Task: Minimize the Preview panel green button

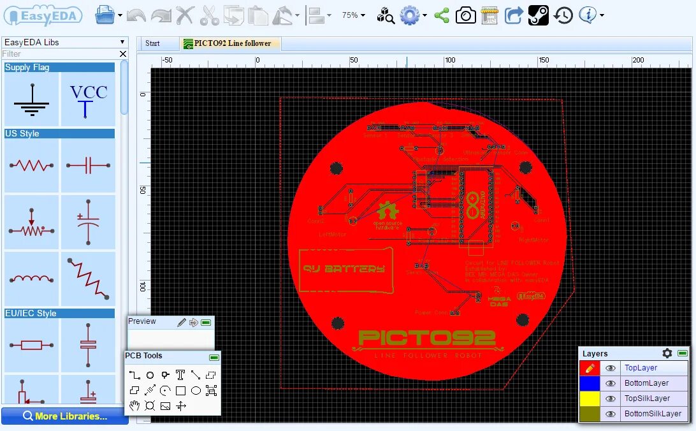Action: point(206,322)
